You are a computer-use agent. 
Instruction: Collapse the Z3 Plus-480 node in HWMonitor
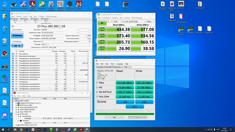click(x=16, y=114)
